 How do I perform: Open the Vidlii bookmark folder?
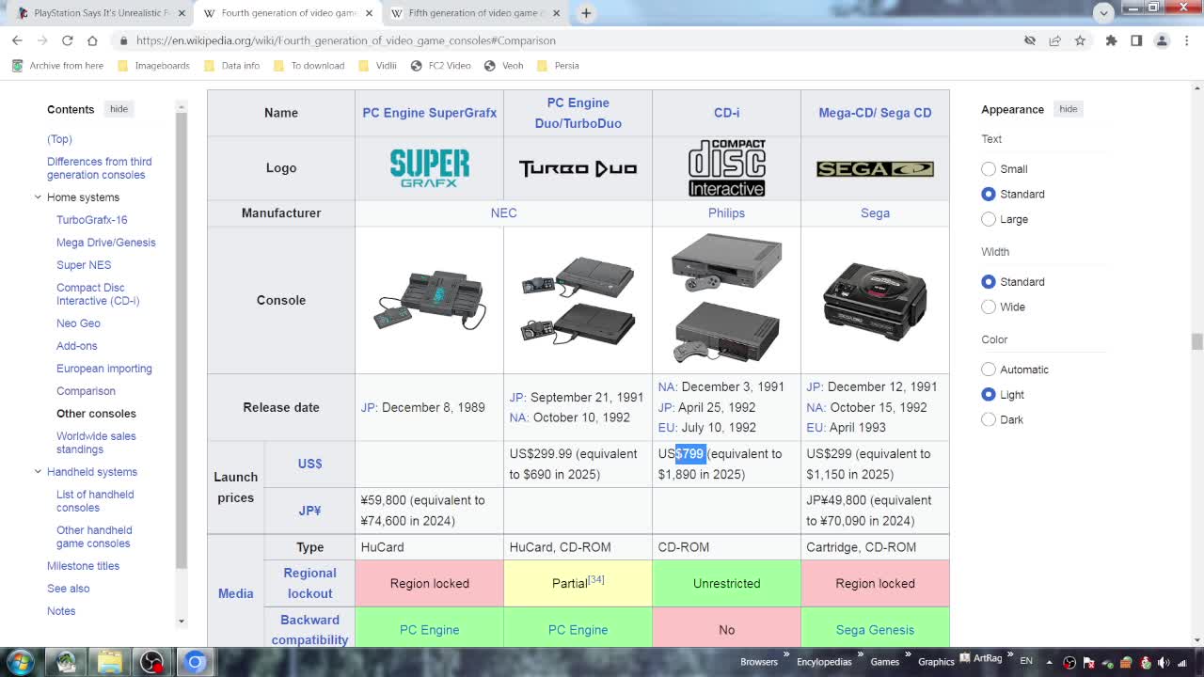[x=377, y=66]
